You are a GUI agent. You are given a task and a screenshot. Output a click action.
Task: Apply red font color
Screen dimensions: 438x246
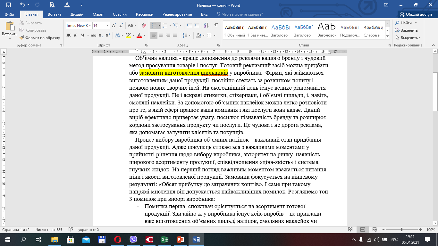[139, 35]
